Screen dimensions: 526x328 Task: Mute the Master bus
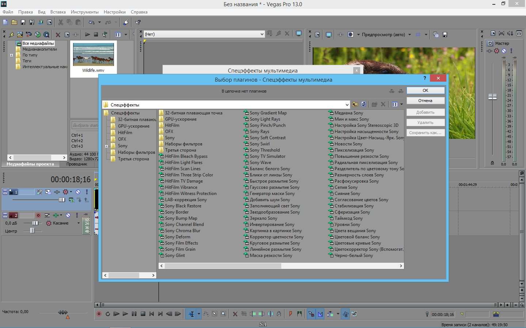(x=504, y=51)
